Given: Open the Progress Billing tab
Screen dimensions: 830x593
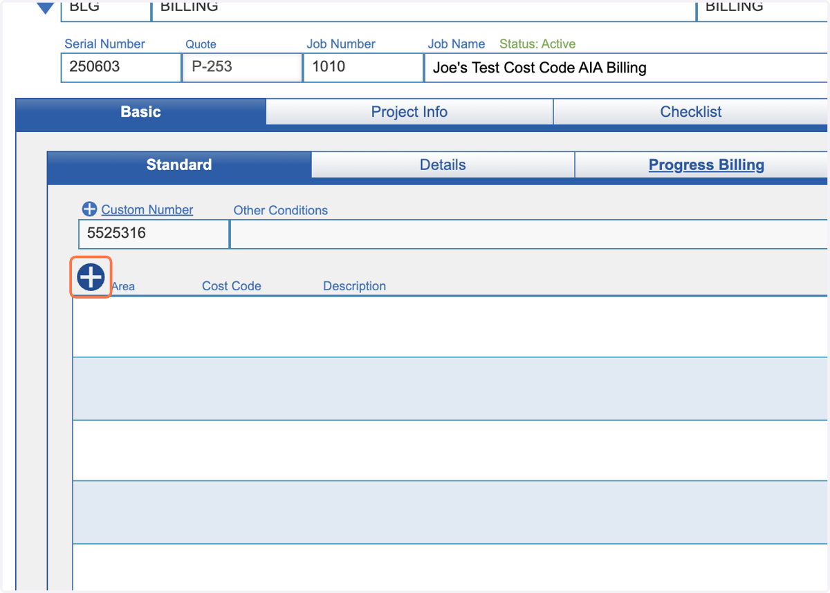Looking at the screenshot, I should [x=706, y=165].
